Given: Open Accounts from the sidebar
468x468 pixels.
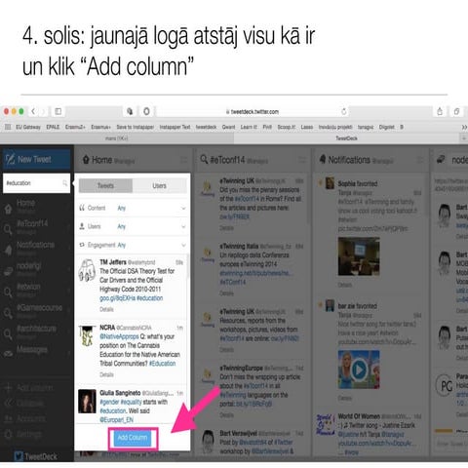Looking at the screenshot, I should click(25, 418).
